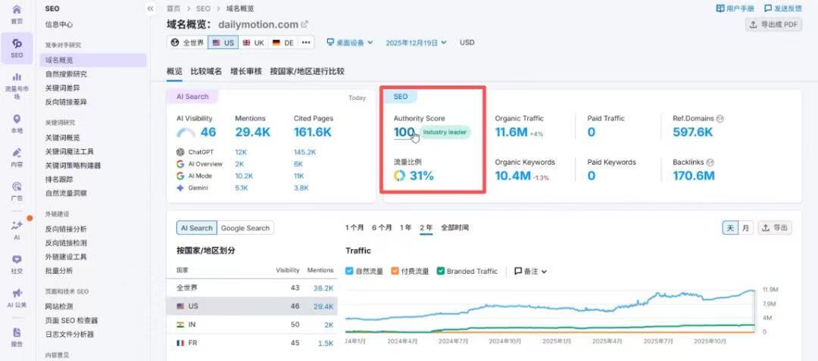Select the SEO icon in left rail
The image size is (818, 361).
(17, 44)
